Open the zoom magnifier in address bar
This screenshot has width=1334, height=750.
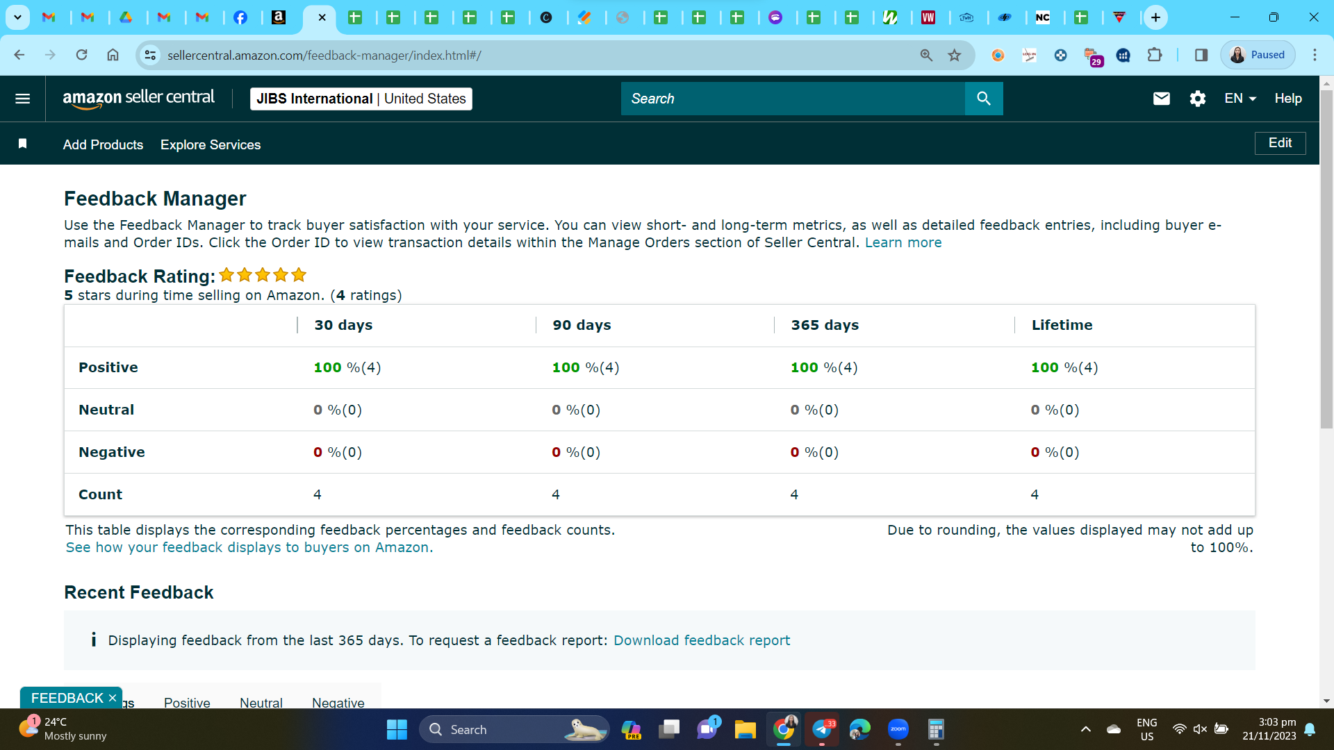926,55
